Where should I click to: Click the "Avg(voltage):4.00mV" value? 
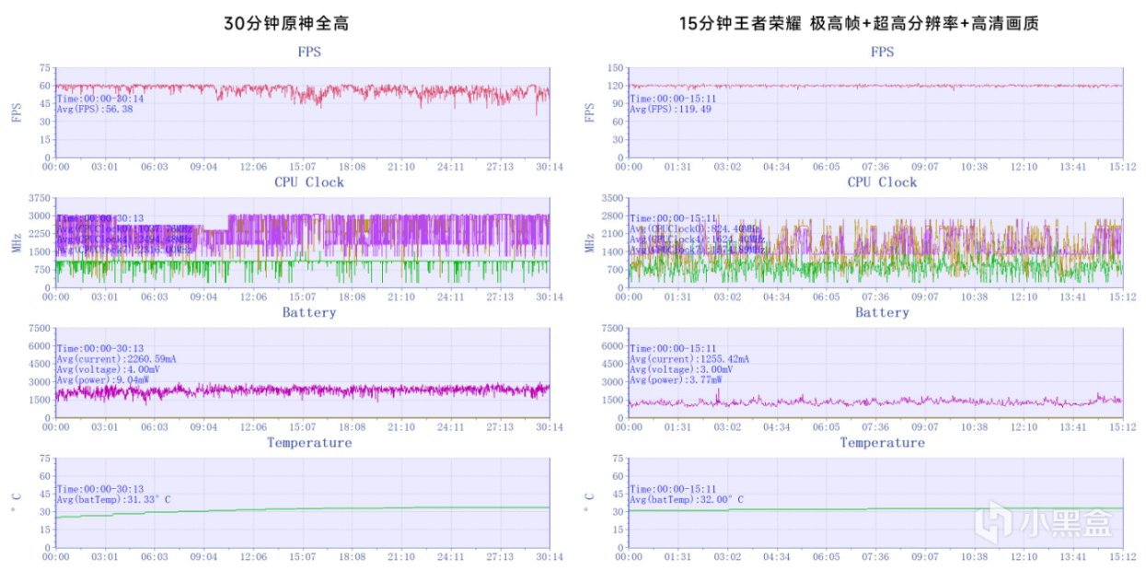(108, 369)
